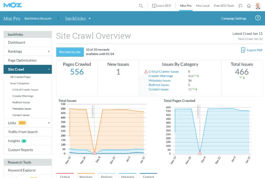Click Critical Crawler Issues category link

164,72
